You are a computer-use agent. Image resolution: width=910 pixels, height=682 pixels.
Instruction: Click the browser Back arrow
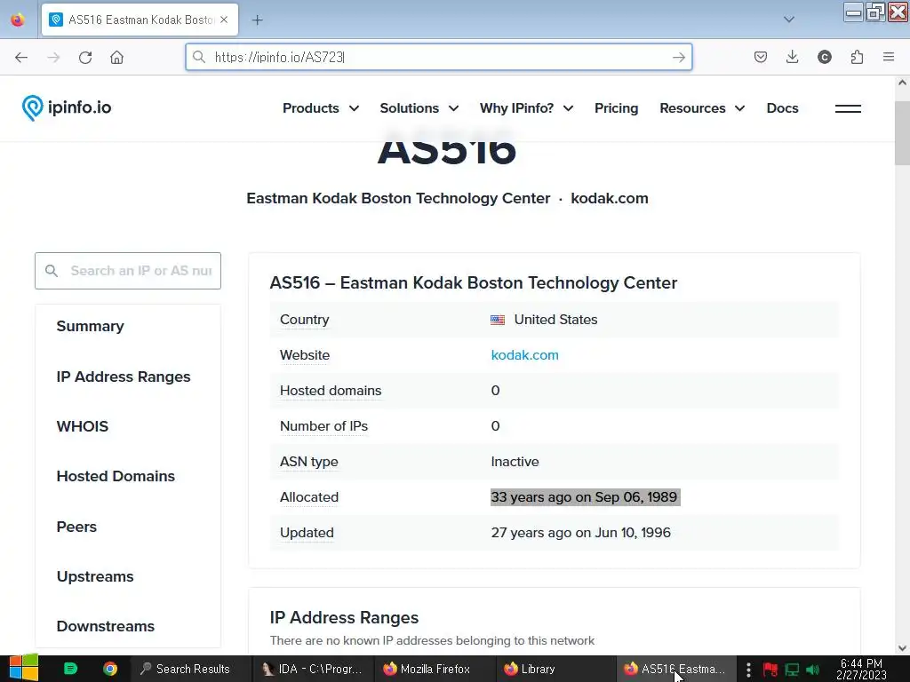click(21, 58)
